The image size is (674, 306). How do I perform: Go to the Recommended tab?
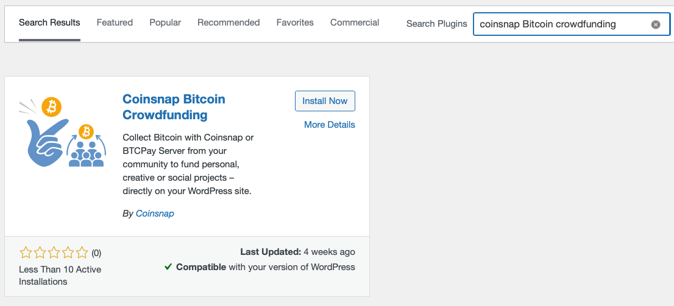229,23
